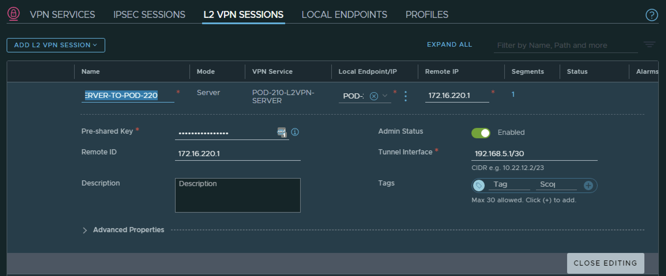Switch to the IPSEC SESSIONS tab

149,15
